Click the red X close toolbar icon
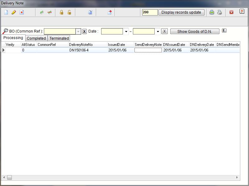 coord(231,12)
